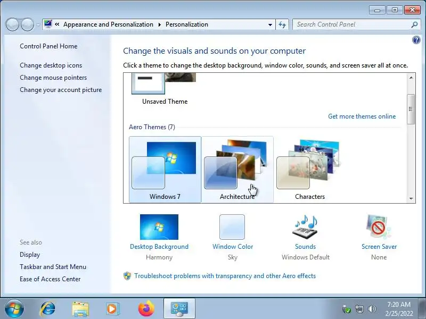Viewport: 426px width, 319px height.
Task: Click Appearance and Personalization breadcrumb
Action: (x=108, y=24)
